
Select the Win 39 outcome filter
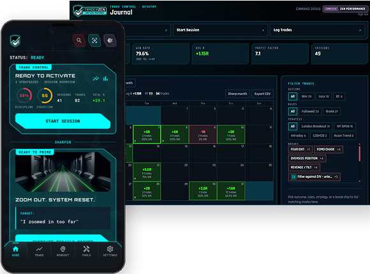click(306, 96)
